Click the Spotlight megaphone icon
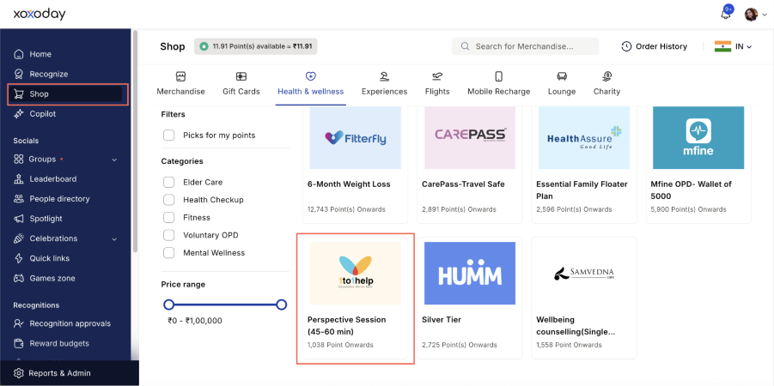The width and height of the screenshot is (774, 386). pos(19,219)
